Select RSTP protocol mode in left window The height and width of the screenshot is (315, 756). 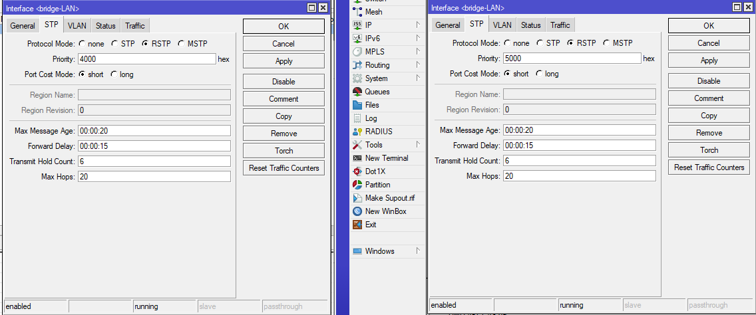[x=146, y=44]
